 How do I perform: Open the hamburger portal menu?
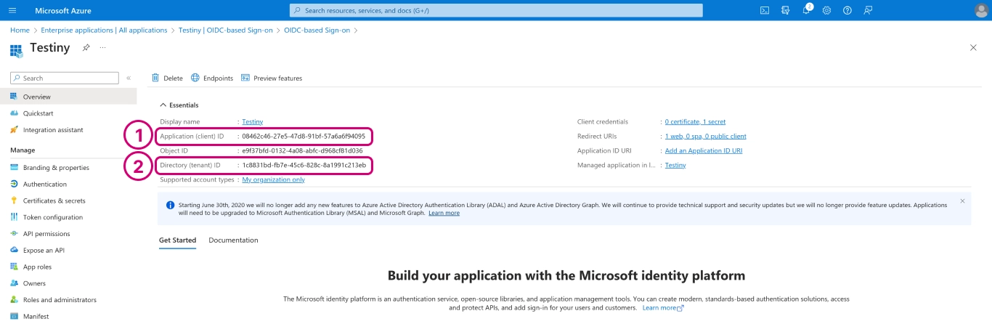[12, 10]
